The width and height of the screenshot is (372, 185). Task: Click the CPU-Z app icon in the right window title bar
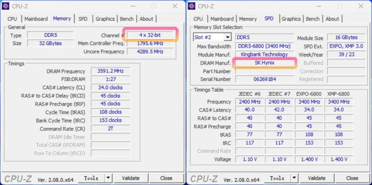pyautogui.click(x=192, y=6)
